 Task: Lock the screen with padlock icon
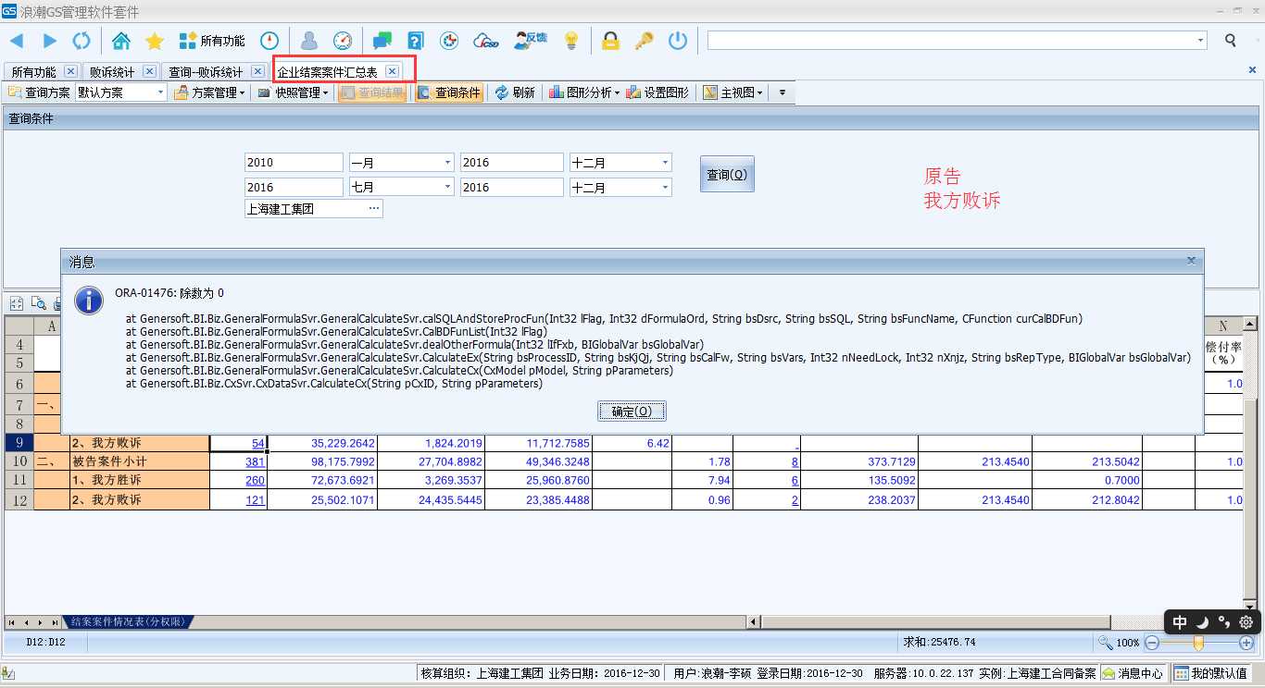pyautogui.click(x=610, y=41)
